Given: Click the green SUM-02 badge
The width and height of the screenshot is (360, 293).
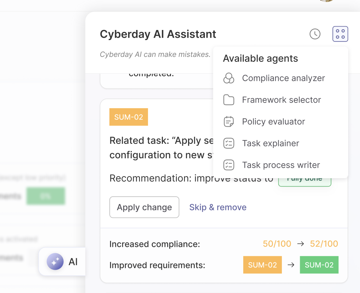Looking at the screenshot, I should coord(319,265).
